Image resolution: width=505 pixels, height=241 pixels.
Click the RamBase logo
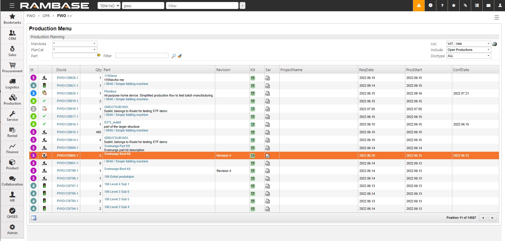coord(54,5)
